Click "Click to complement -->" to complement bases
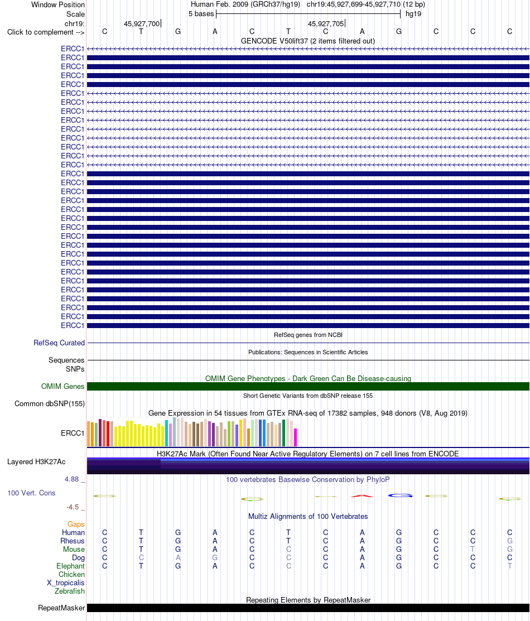 tap(46, 32)
